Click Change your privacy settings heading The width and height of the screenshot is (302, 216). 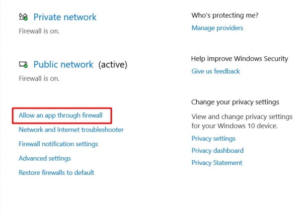point(235,102)
